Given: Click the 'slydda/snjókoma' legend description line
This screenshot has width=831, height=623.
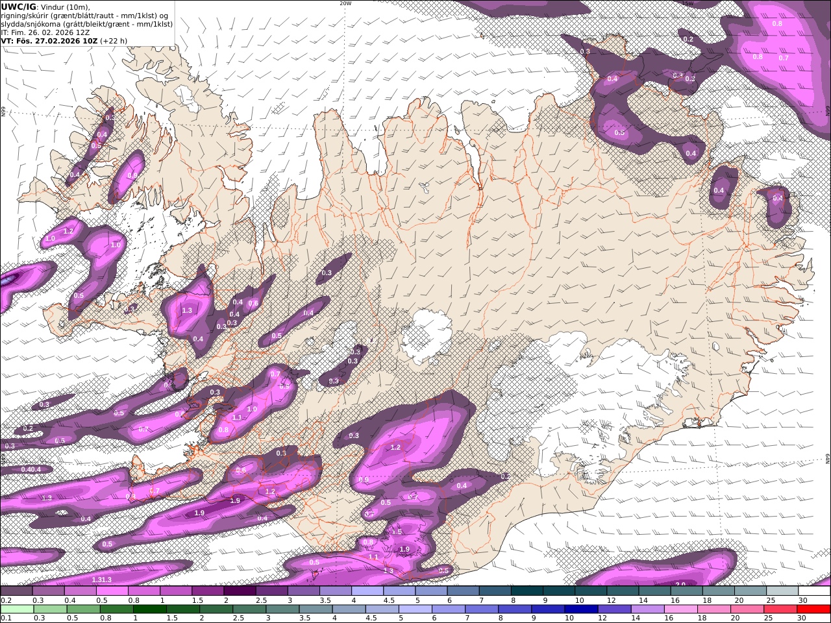Looking at the screenshot, I should click(87, 24).
